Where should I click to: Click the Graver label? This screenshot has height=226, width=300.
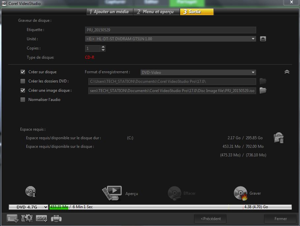coord(255,193)
